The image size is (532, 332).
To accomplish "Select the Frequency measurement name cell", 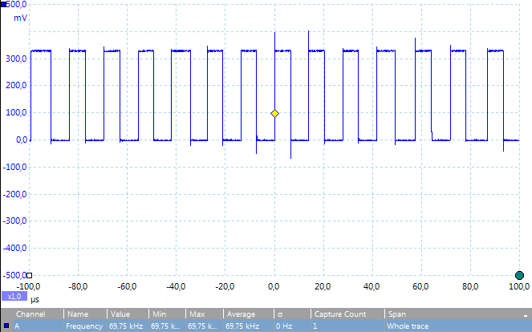I will pos(84,326).
